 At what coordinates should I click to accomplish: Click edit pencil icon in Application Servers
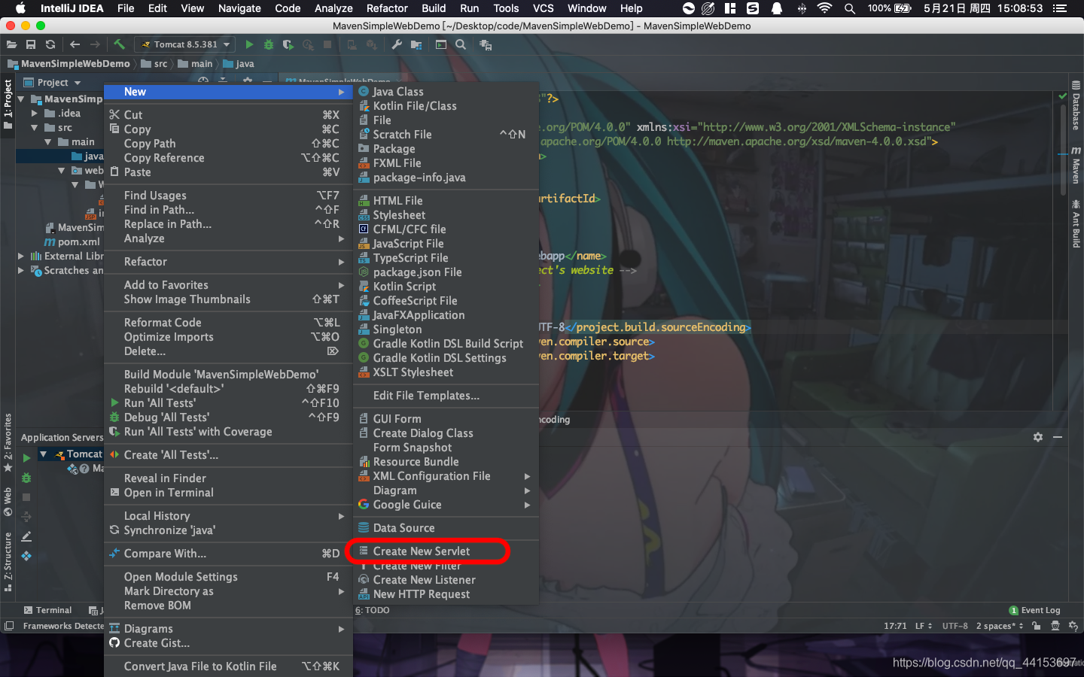pyautogui.click(x=26, y=536)
